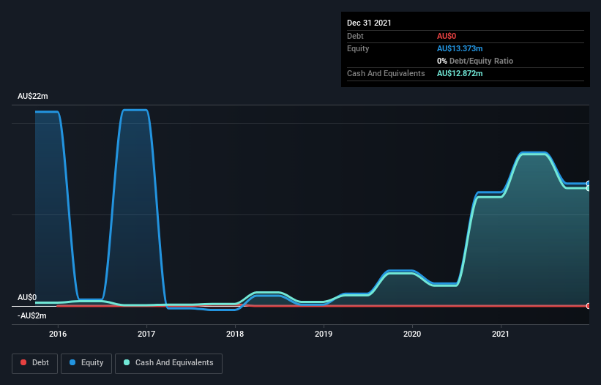Click the Dec 31 2021 tooltip date
601x385 pixels.
point(369,23)
